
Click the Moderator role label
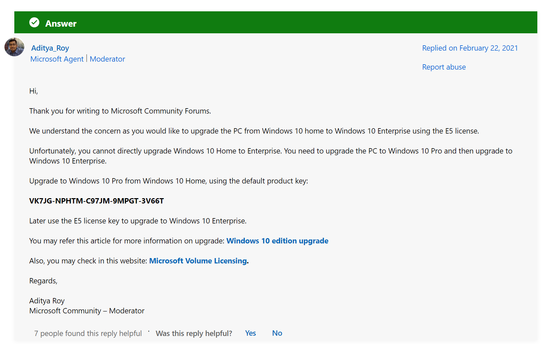[107, 59]
